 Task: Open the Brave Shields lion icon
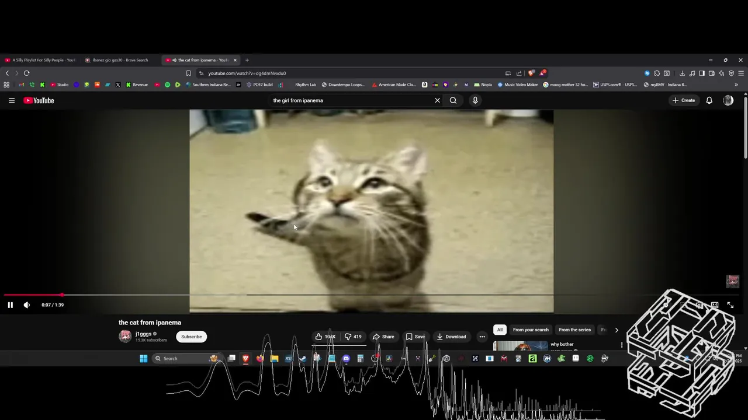(x=531, y=73)
